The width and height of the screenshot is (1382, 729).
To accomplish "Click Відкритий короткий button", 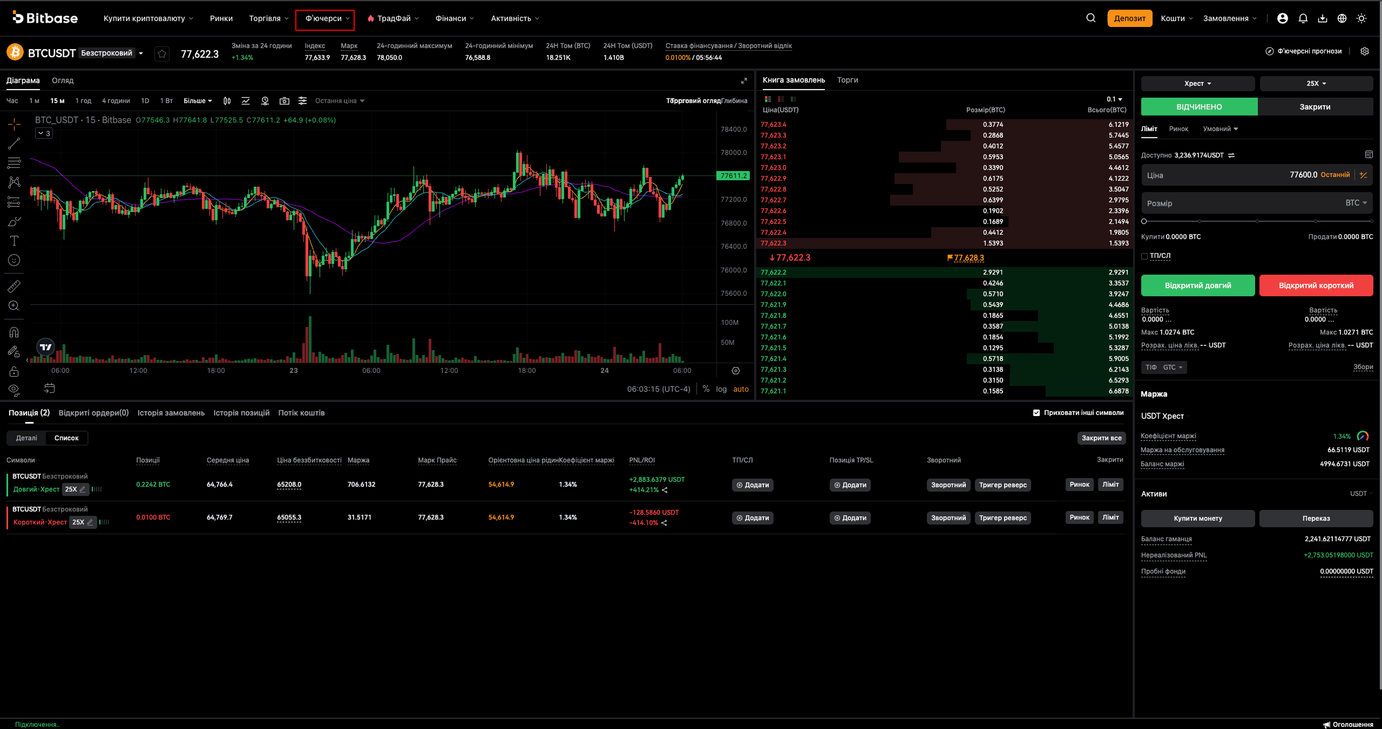I will [x=1316, y=285].
